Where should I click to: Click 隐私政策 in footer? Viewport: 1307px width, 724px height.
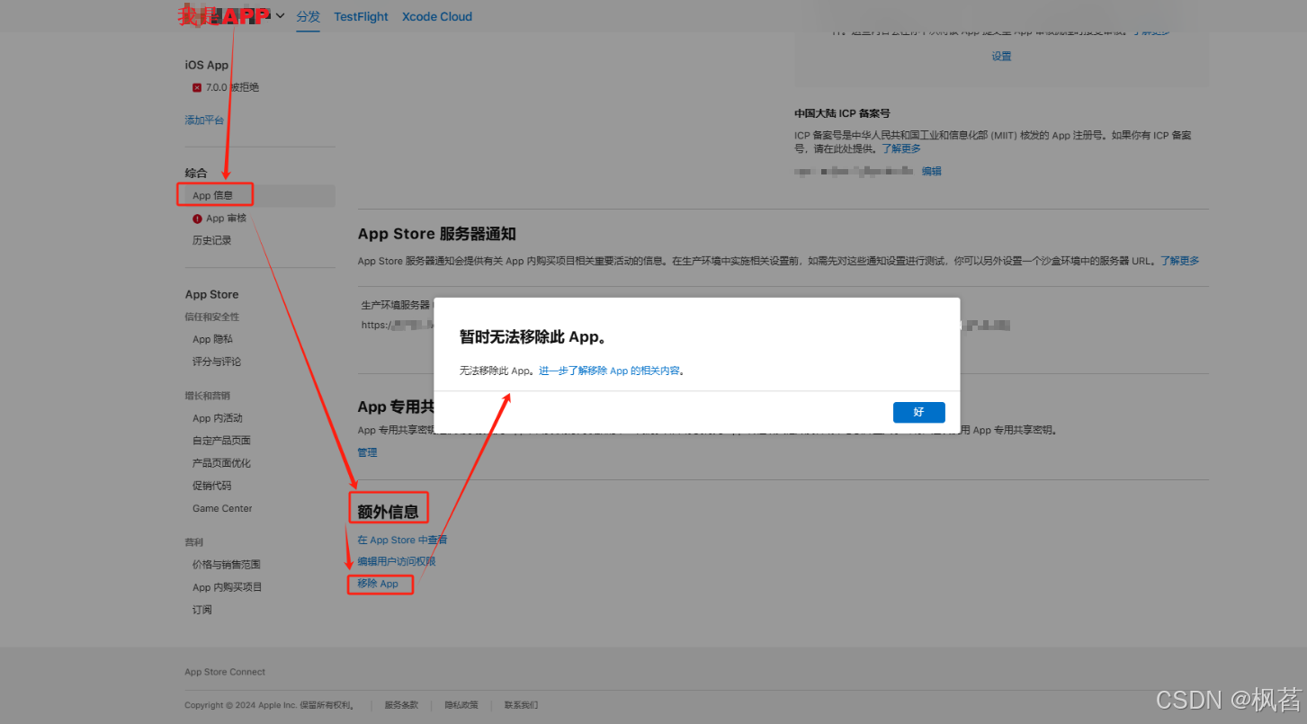[x=461, y=705]
